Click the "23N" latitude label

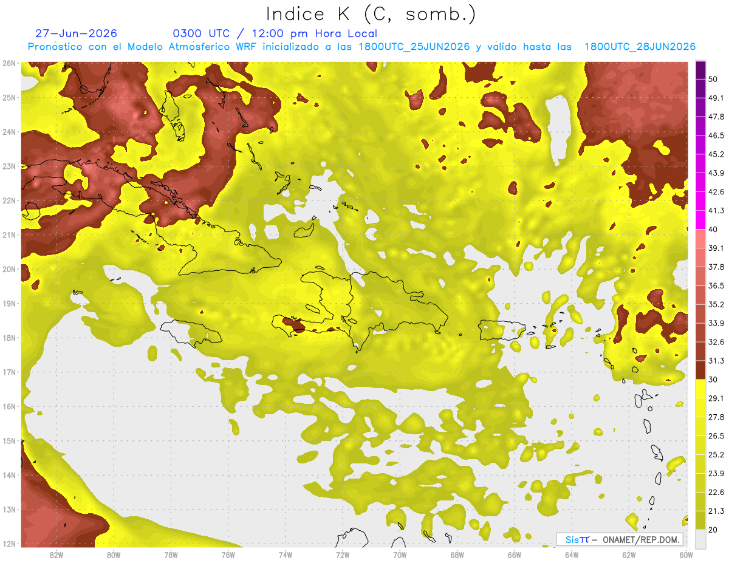tap(9, 166)
